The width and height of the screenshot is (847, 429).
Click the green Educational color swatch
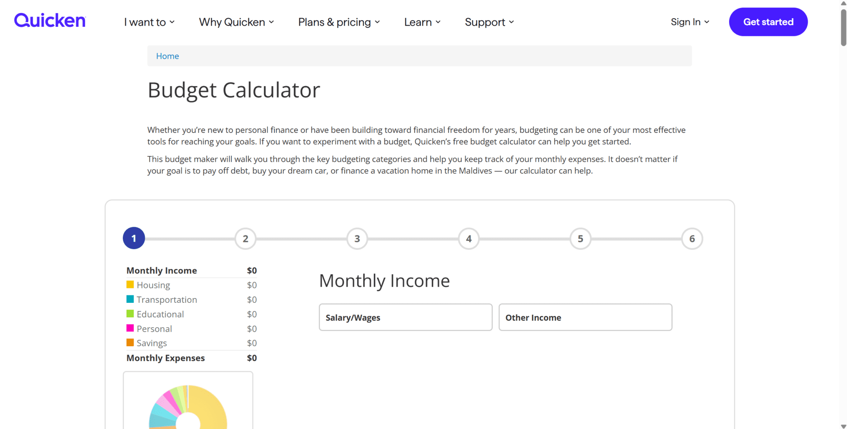[130, 314]
